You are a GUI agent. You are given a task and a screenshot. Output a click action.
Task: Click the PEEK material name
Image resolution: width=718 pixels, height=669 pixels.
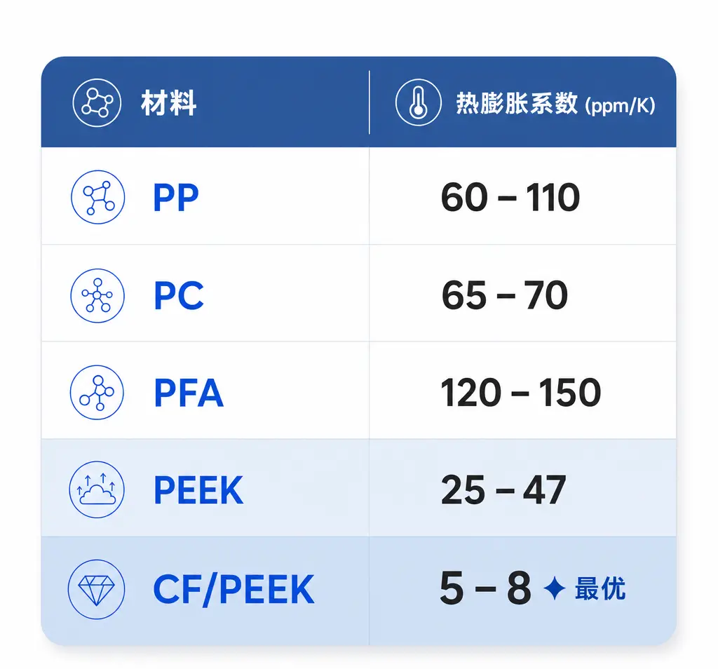click(198, 490)
